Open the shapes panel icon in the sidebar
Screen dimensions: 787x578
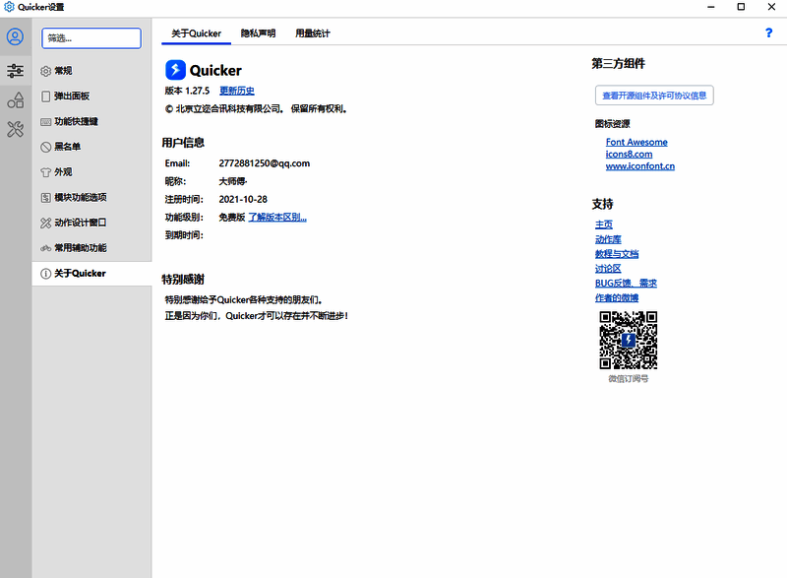[x=15, y=99]
